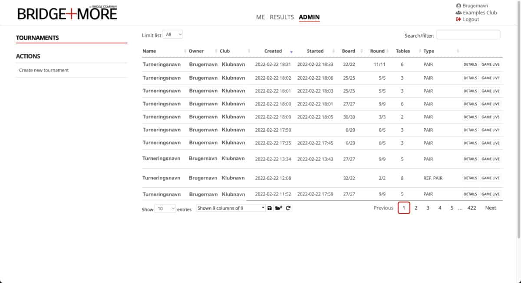
Task: Click the red logout icon
Action: [458, 20]
